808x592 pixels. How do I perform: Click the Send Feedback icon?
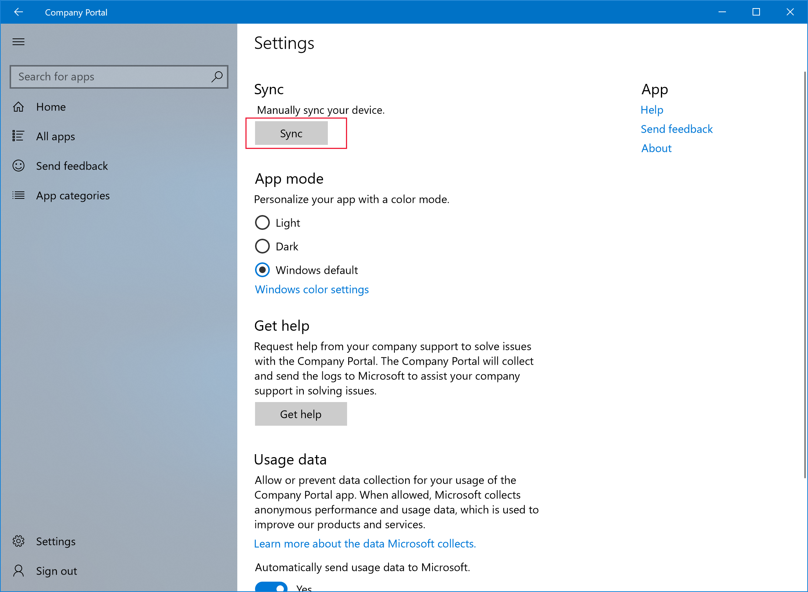pyautogui.click(x=18, y=166)
